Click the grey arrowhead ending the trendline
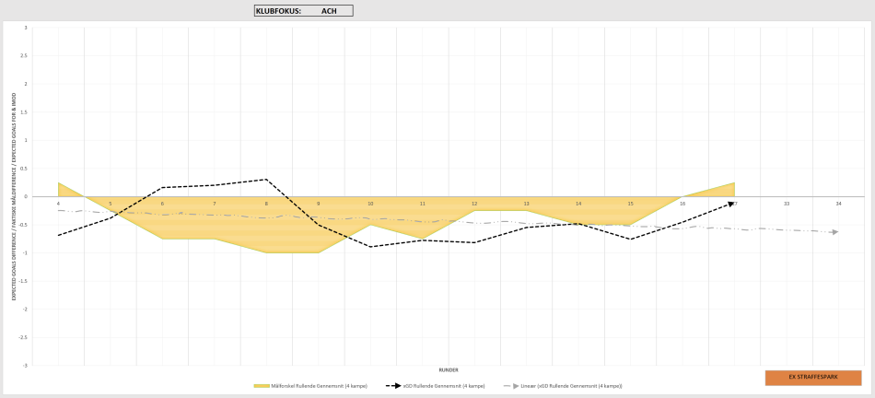The height and width of the screenshot is (398, 875). [834, 232]
